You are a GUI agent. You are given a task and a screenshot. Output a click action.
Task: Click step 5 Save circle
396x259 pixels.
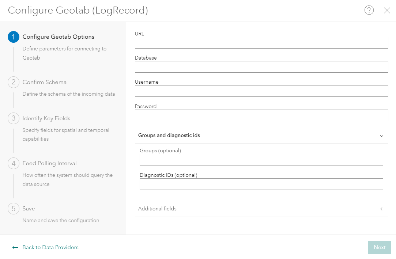pyautogui.click(x=14, y=208)
